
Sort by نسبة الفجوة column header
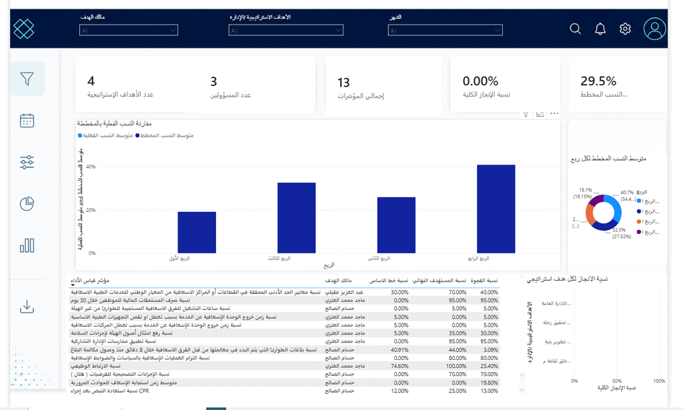coord(484,281)
